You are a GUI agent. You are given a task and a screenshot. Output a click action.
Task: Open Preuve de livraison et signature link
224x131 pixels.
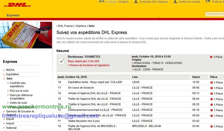tap(89, 65)
